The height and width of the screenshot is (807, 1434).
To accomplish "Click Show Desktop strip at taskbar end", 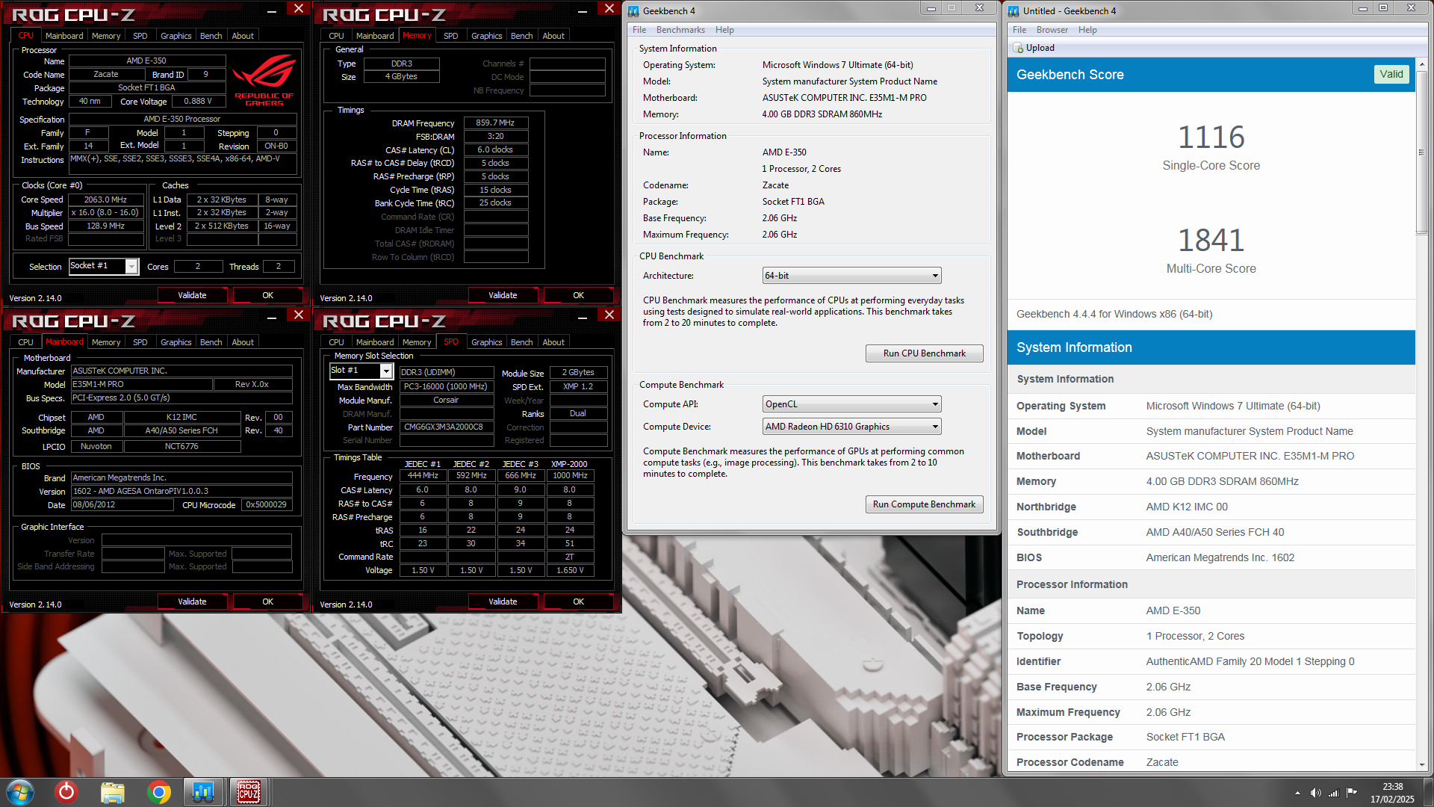I will [x=1427, y=792].
